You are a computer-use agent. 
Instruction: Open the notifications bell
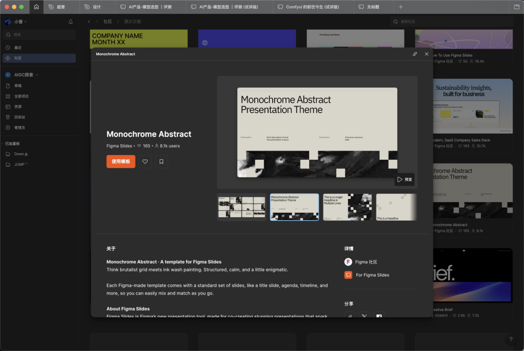pyautogui.click(x=71, y=22)
